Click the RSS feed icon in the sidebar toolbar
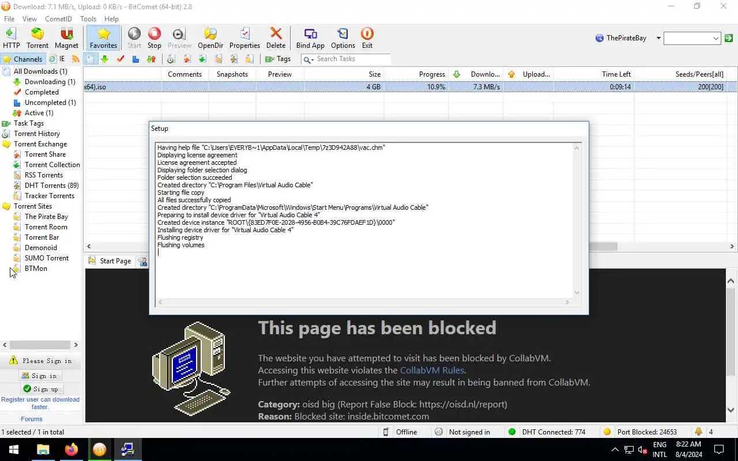This screenshot has height=461, width=738. [x=76, y=59]
